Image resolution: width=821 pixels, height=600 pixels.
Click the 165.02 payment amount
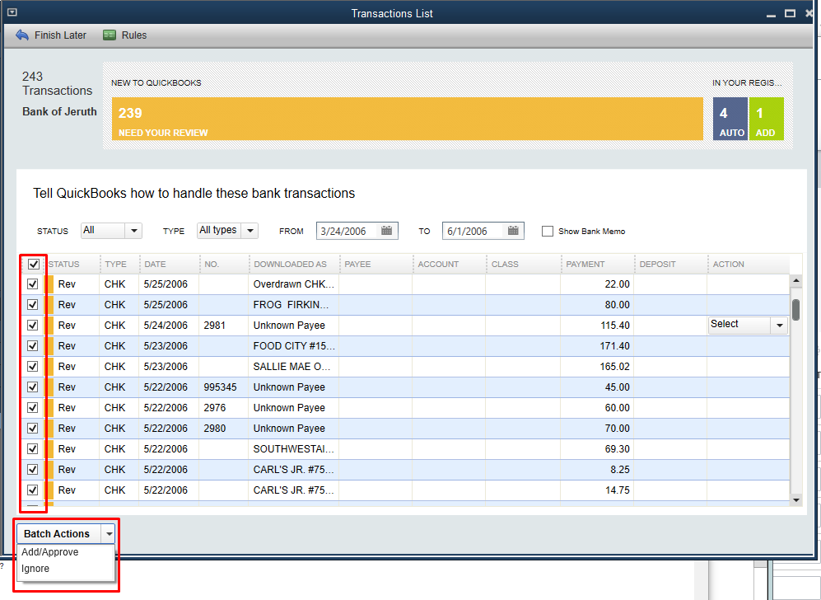pyautogui.click(x=615, y=366)
